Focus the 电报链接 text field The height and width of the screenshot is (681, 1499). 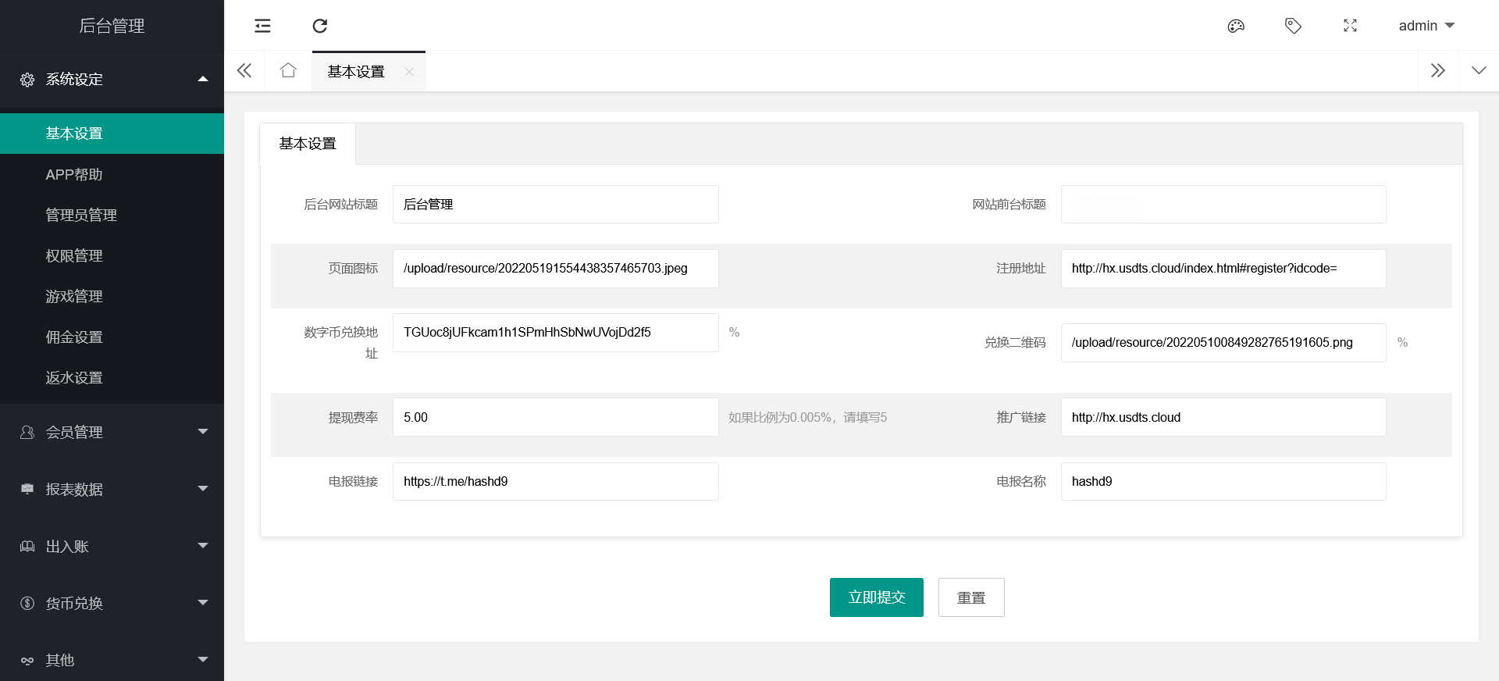(555, 481)
